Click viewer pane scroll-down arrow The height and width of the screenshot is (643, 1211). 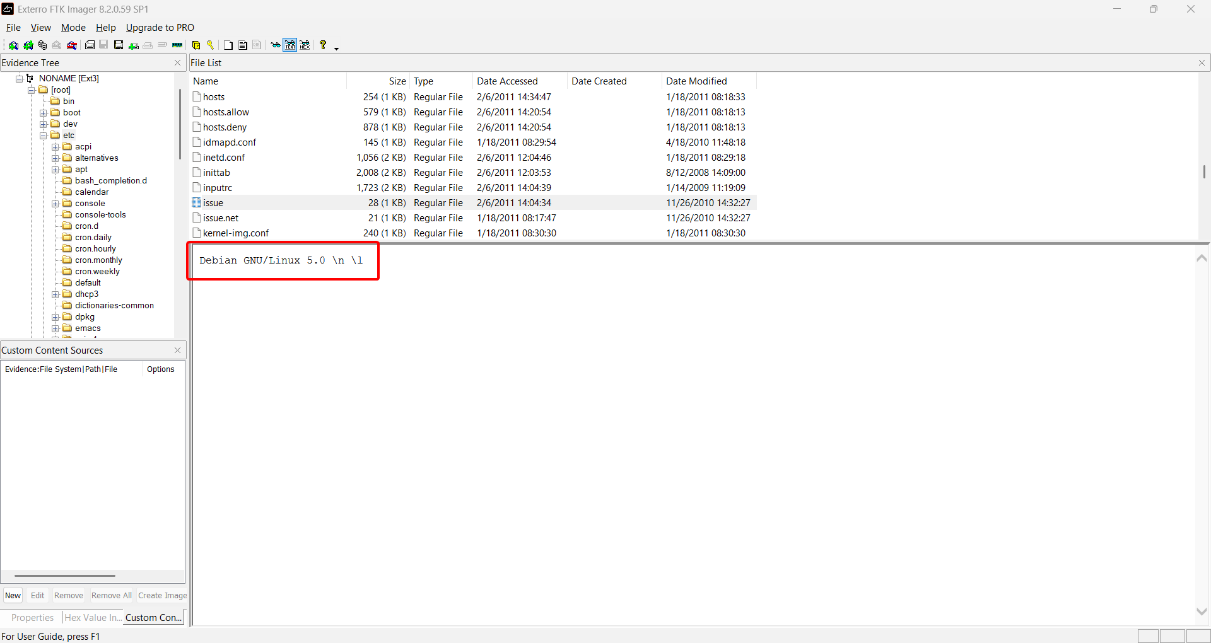pos(1202,611)
